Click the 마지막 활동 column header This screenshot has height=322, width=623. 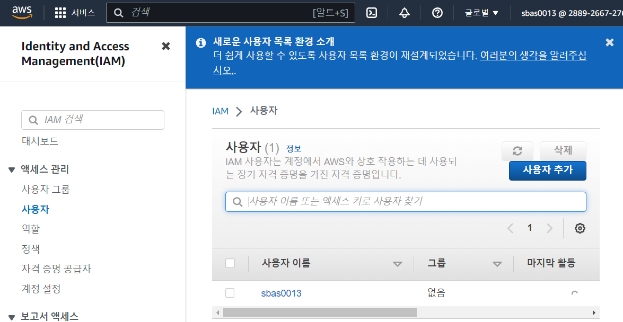[551, 263]
